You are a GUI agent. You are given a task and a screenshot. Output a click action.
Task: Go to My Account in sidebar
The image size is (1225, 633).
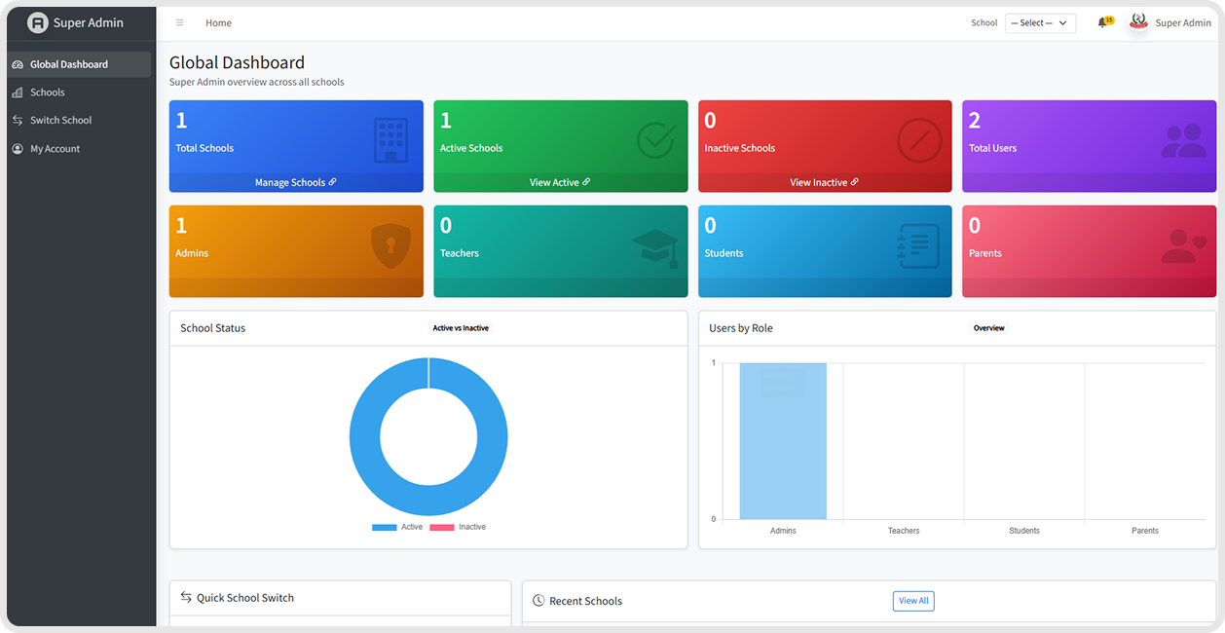point(55,149)
